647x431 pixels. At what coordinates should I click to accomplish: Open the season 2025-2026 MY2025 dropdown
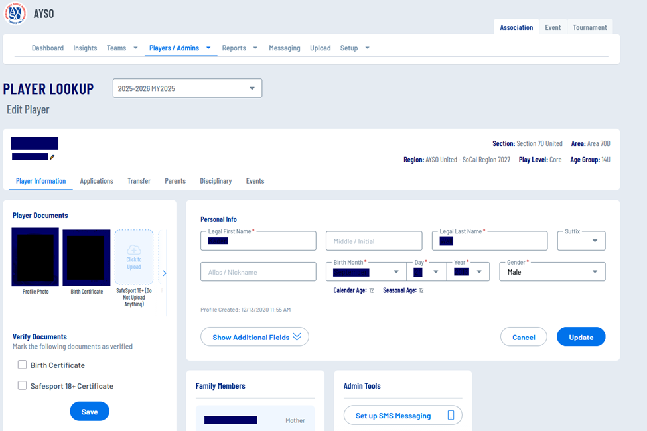tap(187, 88)
